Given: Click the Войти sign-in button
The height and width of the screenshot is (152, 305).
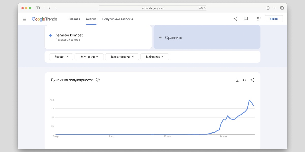Looking at the screenshot, I should coord(274,19).
